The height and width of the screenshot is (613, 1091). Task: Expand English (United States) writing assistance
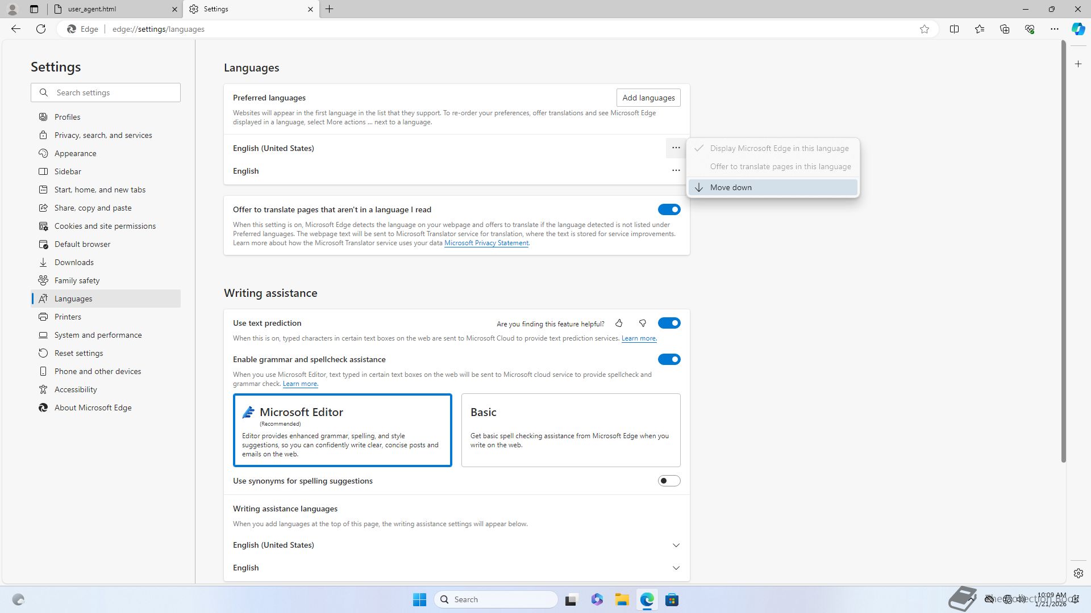tap(676, 545)
